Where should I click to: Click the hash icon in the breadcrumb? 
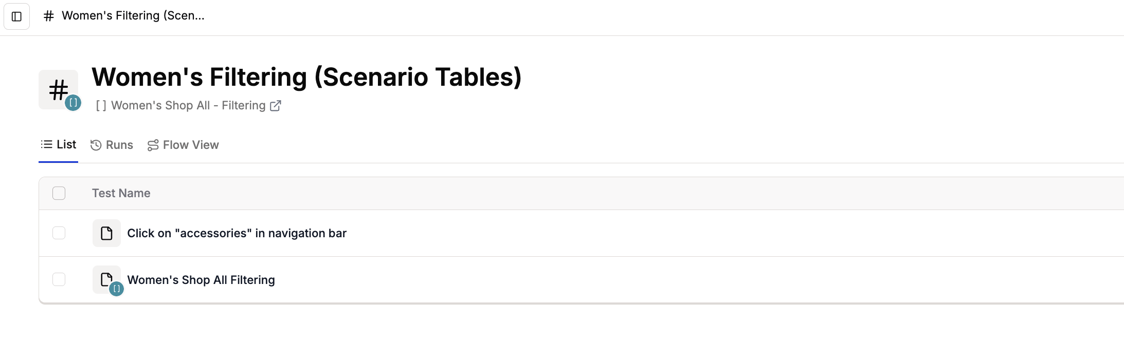(x=49, y=16)
